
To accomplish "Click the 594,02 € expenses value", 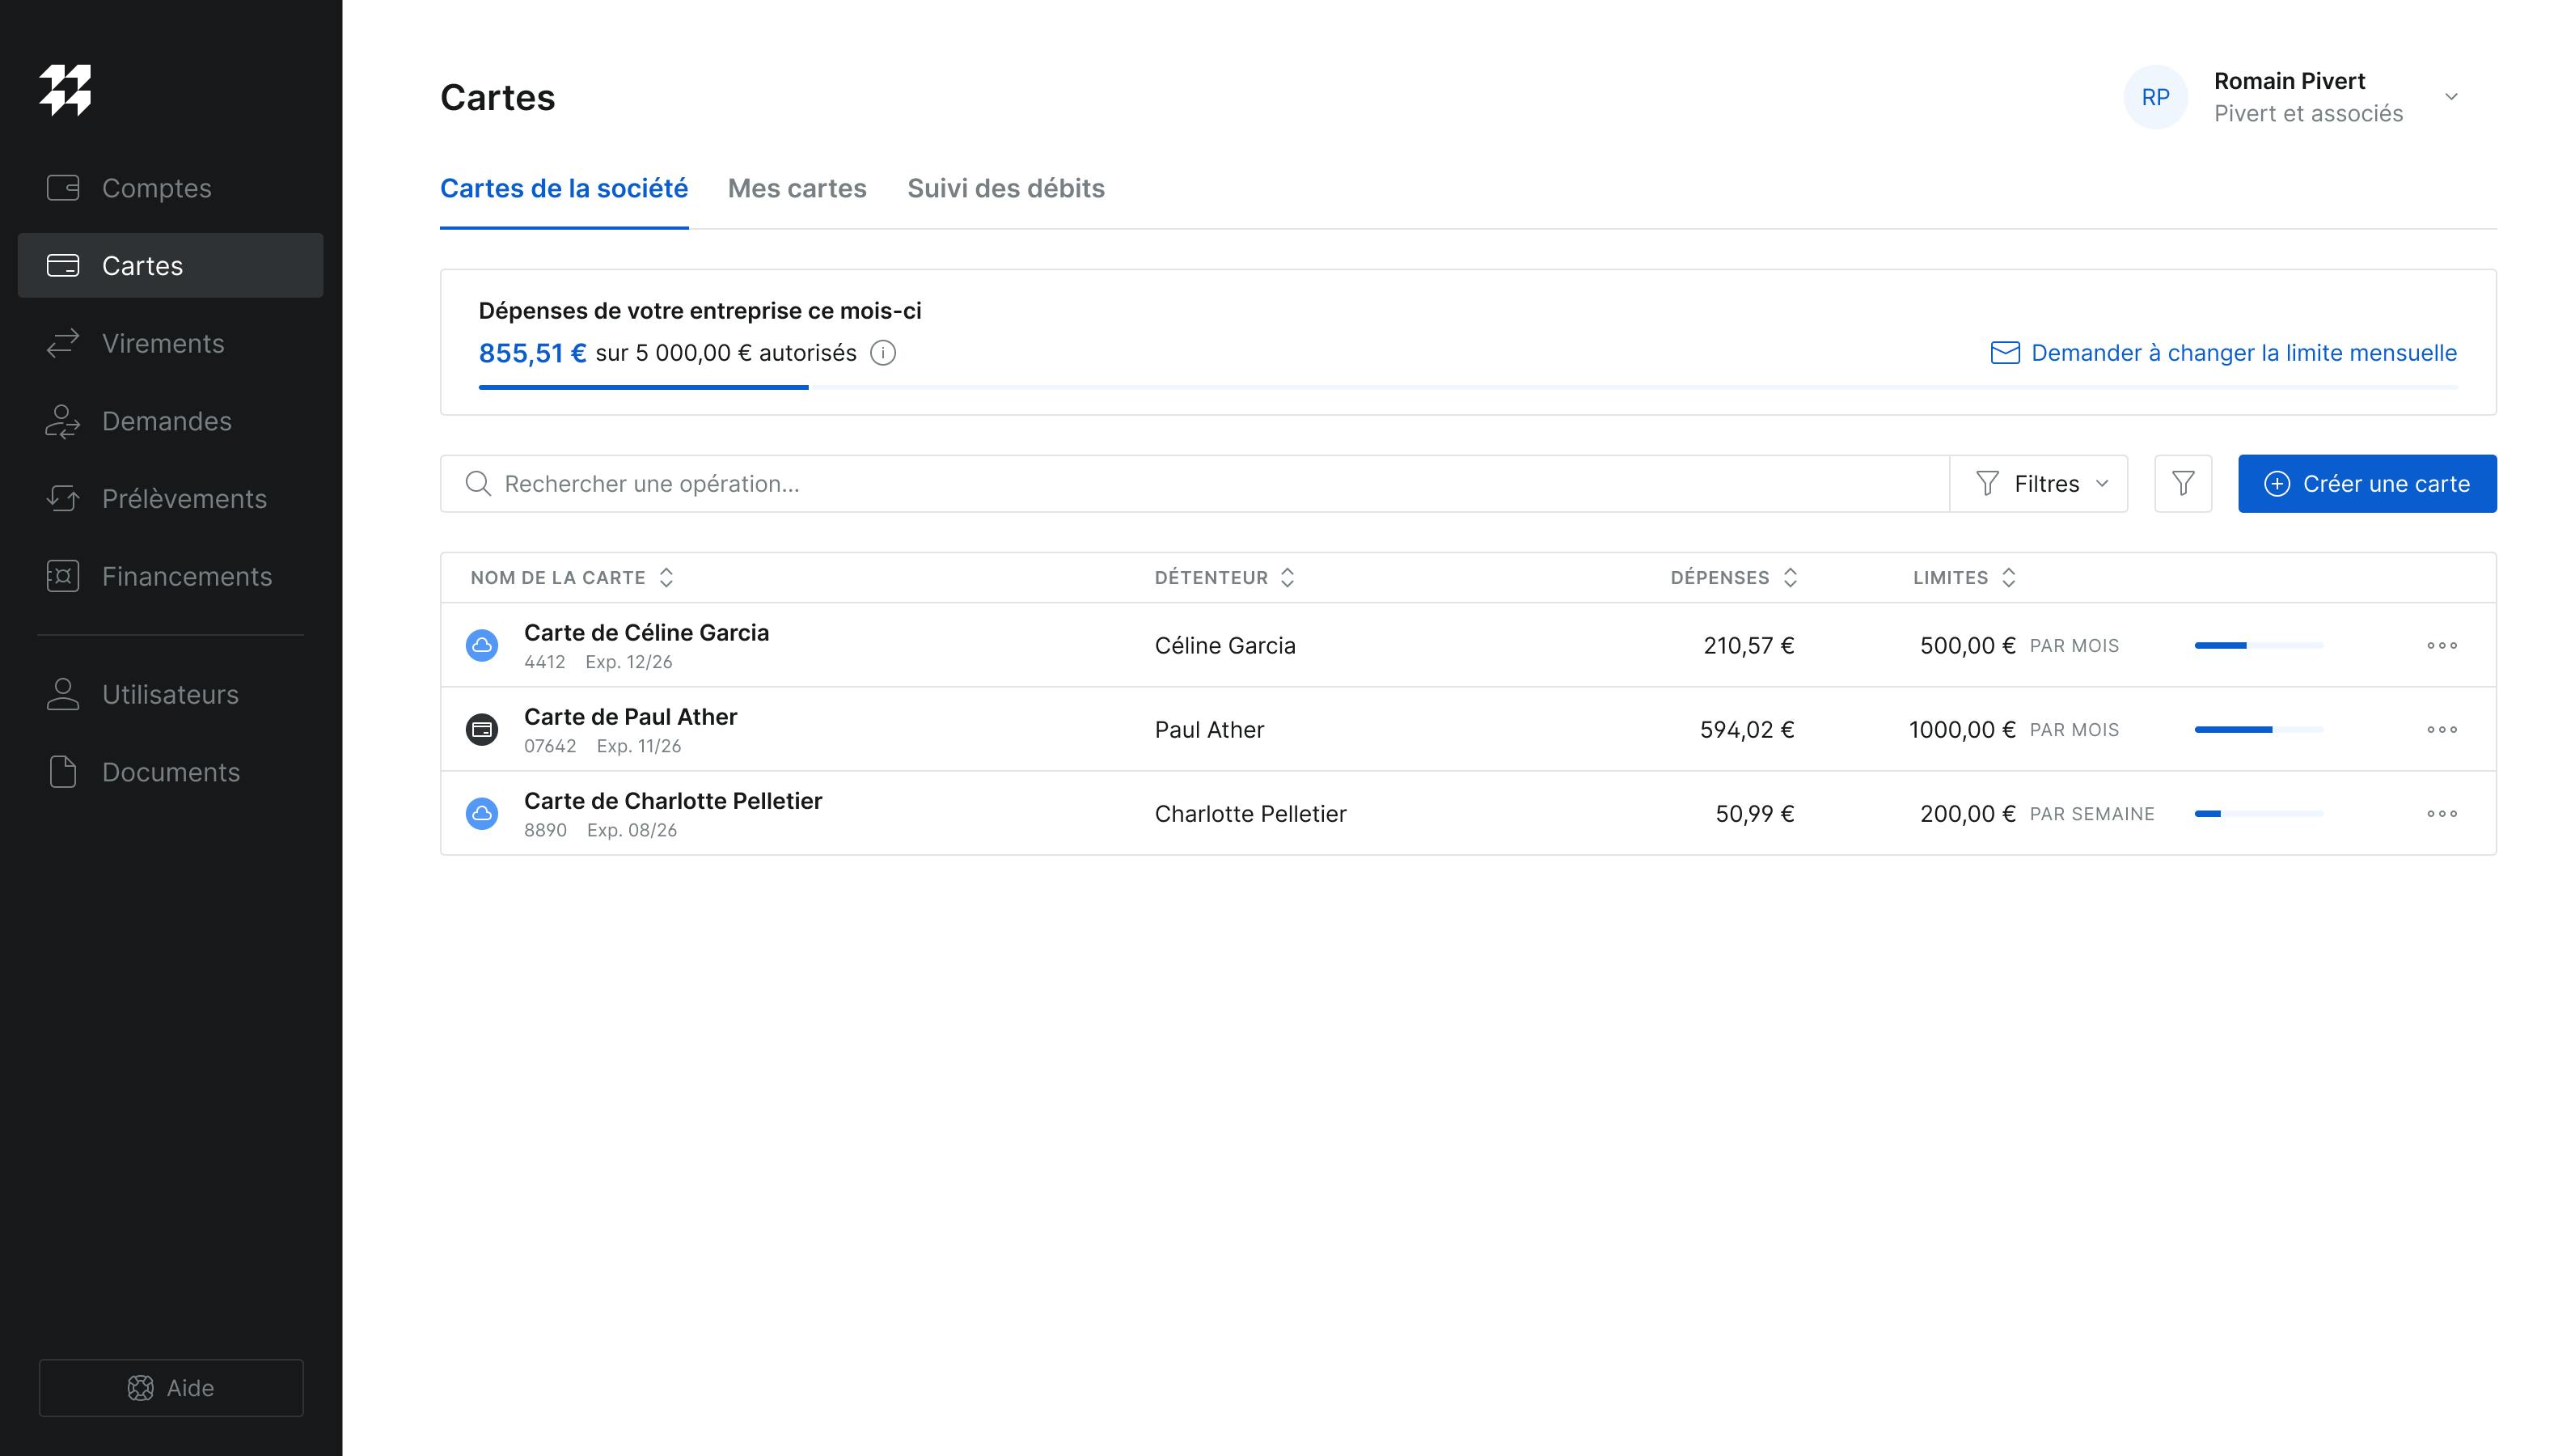I will (1748, 730).
